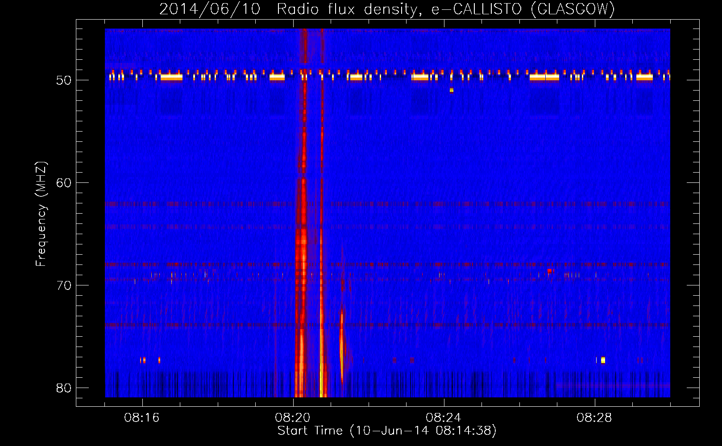Click the 'Start Time (10-Jun-14 08:14:38)' label

coord(387,431)
